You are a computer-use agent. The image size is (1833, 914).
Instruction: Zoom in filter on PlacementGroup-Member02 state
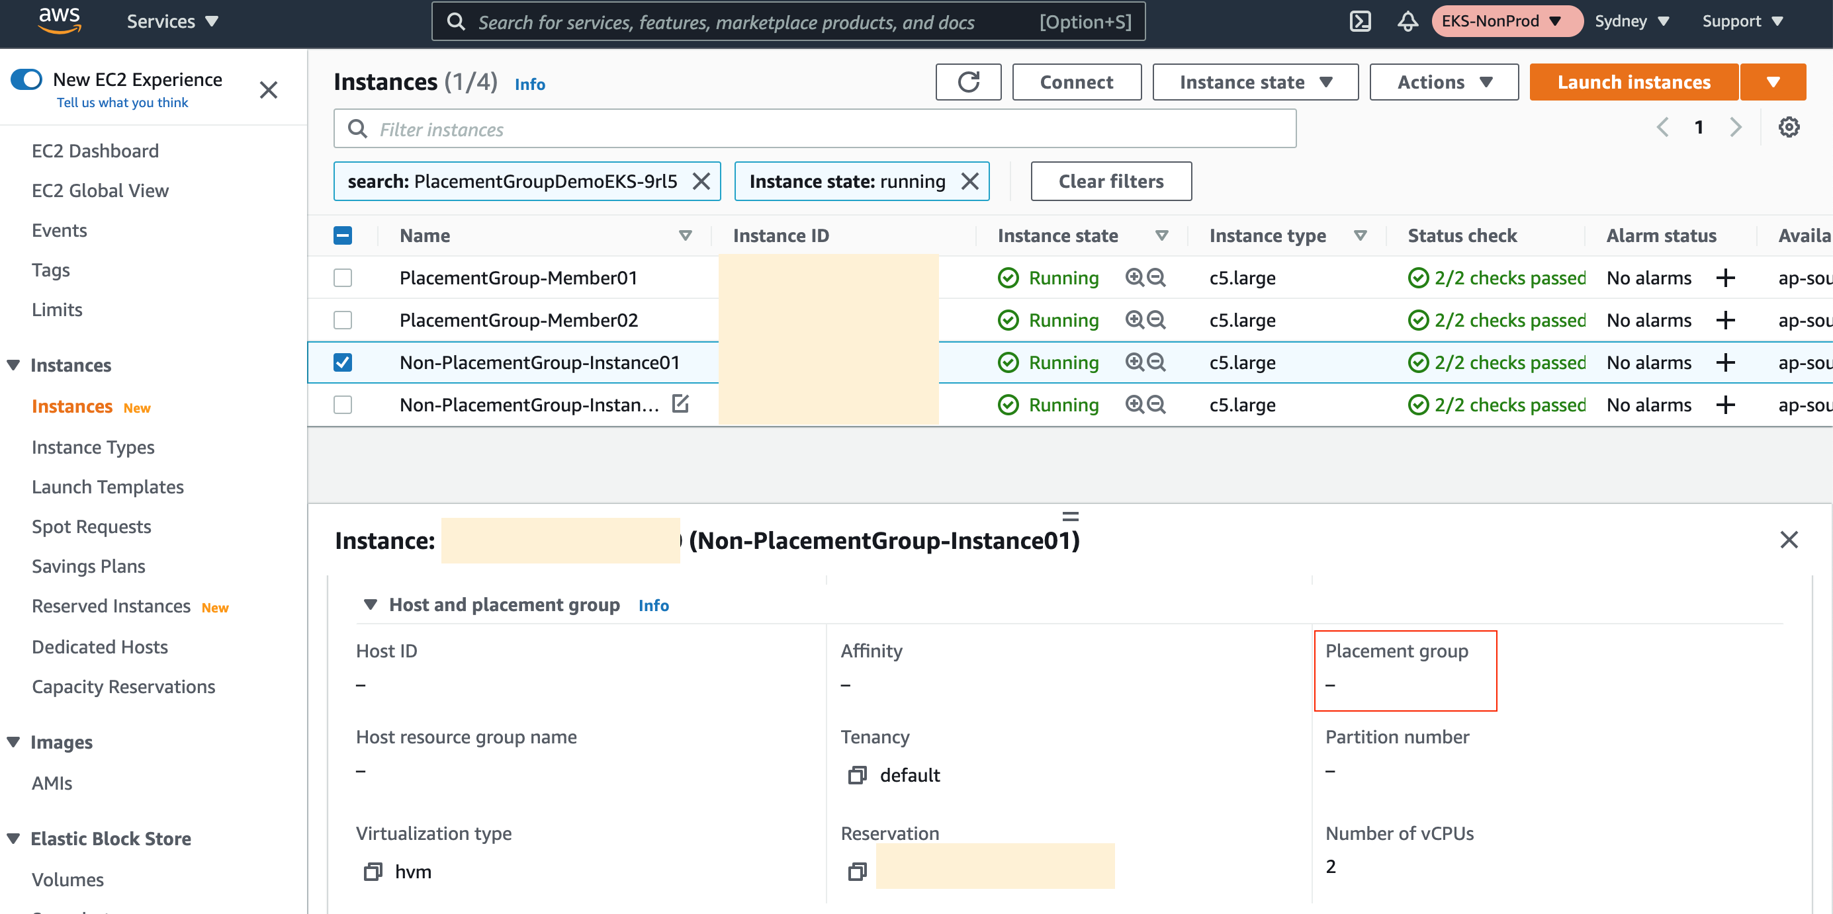(1134, 320)
